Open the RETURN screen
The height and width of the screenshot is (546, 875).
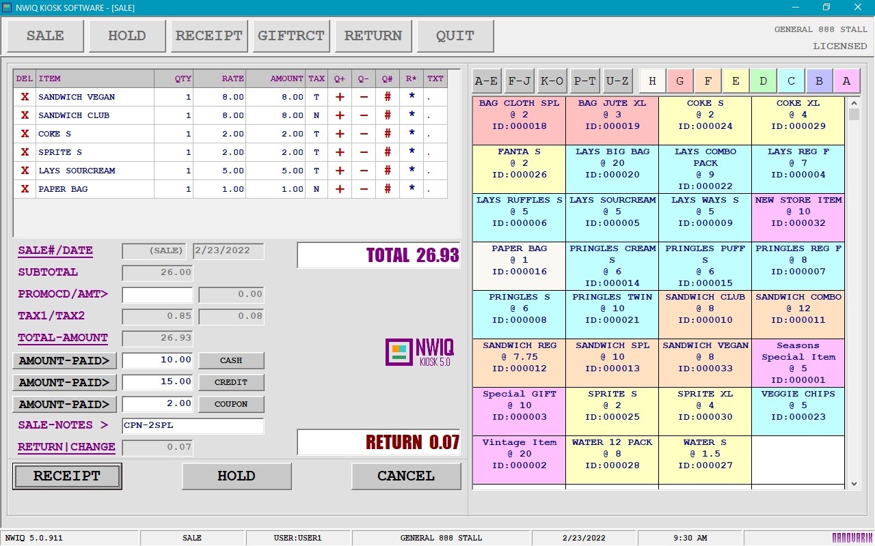(x=373, y=36)
